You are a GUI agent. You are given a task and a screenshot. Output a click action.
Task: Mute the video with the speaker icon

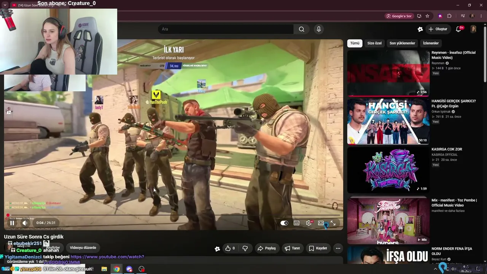(25, 223)
